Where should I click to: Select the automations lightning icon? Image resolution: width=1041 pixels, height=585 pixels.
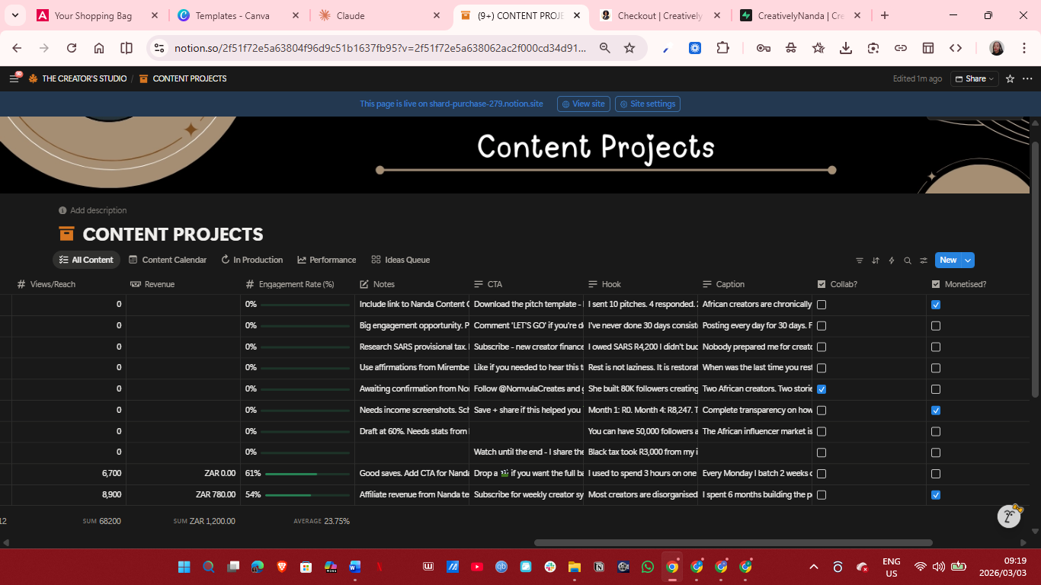(x=892, y=260)
